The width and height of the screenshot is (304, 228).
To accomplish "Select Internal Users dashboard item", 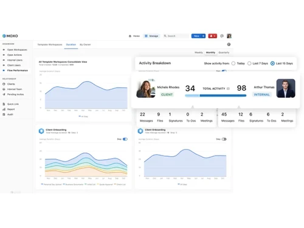I will click(15, 60).
